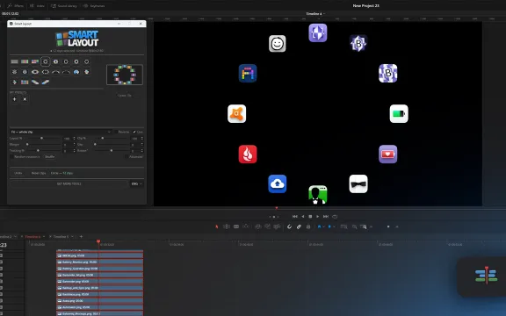The image size is (506, 316).
Task: Choose the arrow-shaped layout icon
Action: pyautogui.click(x=14, y=83)
